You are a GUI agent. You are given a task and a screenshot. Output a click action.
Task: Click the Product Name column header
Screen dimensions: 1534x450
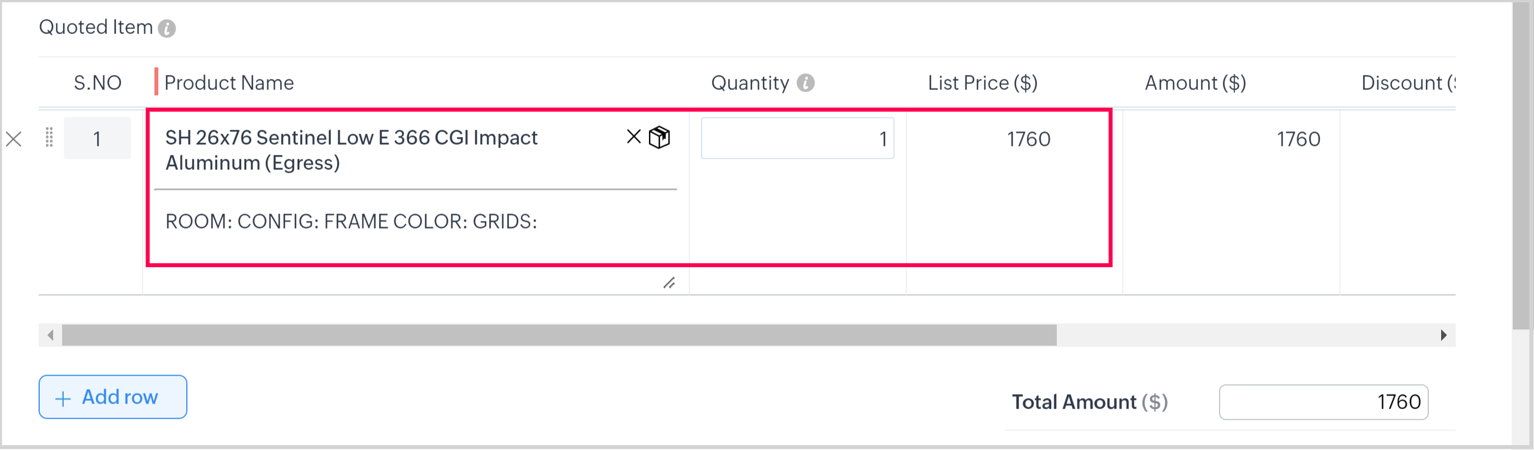(229, 83)
